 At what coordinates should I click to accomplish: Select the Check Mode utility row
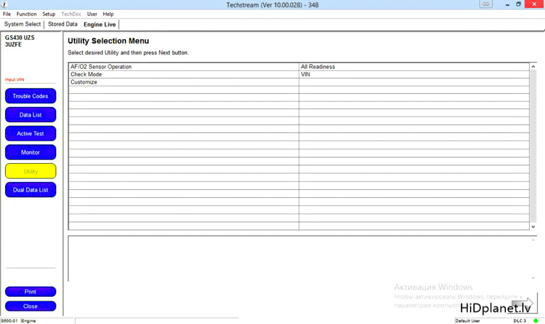pyautogui.click(x=86, y=74)
